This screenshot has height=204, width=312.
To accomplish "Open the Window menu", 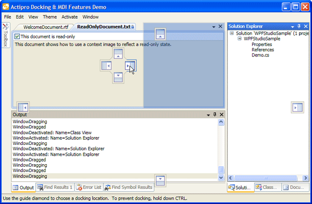I will 90,17.
